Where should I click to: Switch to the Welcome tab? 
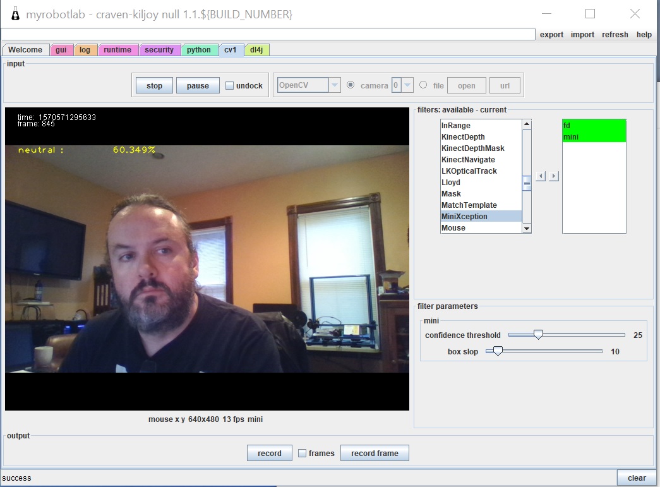point(25,50)
